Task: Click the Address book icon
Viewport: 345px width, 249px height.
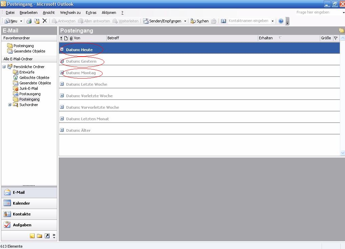Action: tap(224, 21)
